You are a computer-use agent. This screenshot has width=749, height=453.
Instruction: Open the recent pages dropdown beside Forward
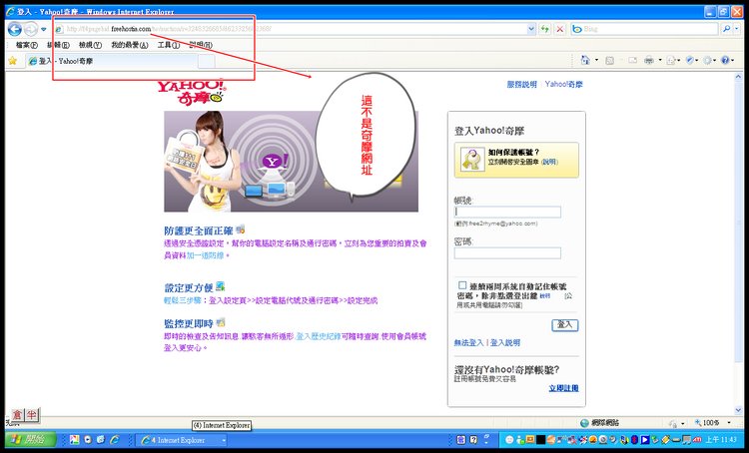[x=44, y=30]
